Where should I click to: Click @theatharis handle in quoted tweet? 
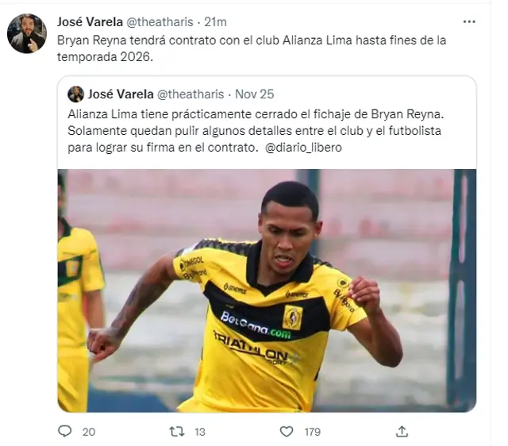tap(190, 94)
